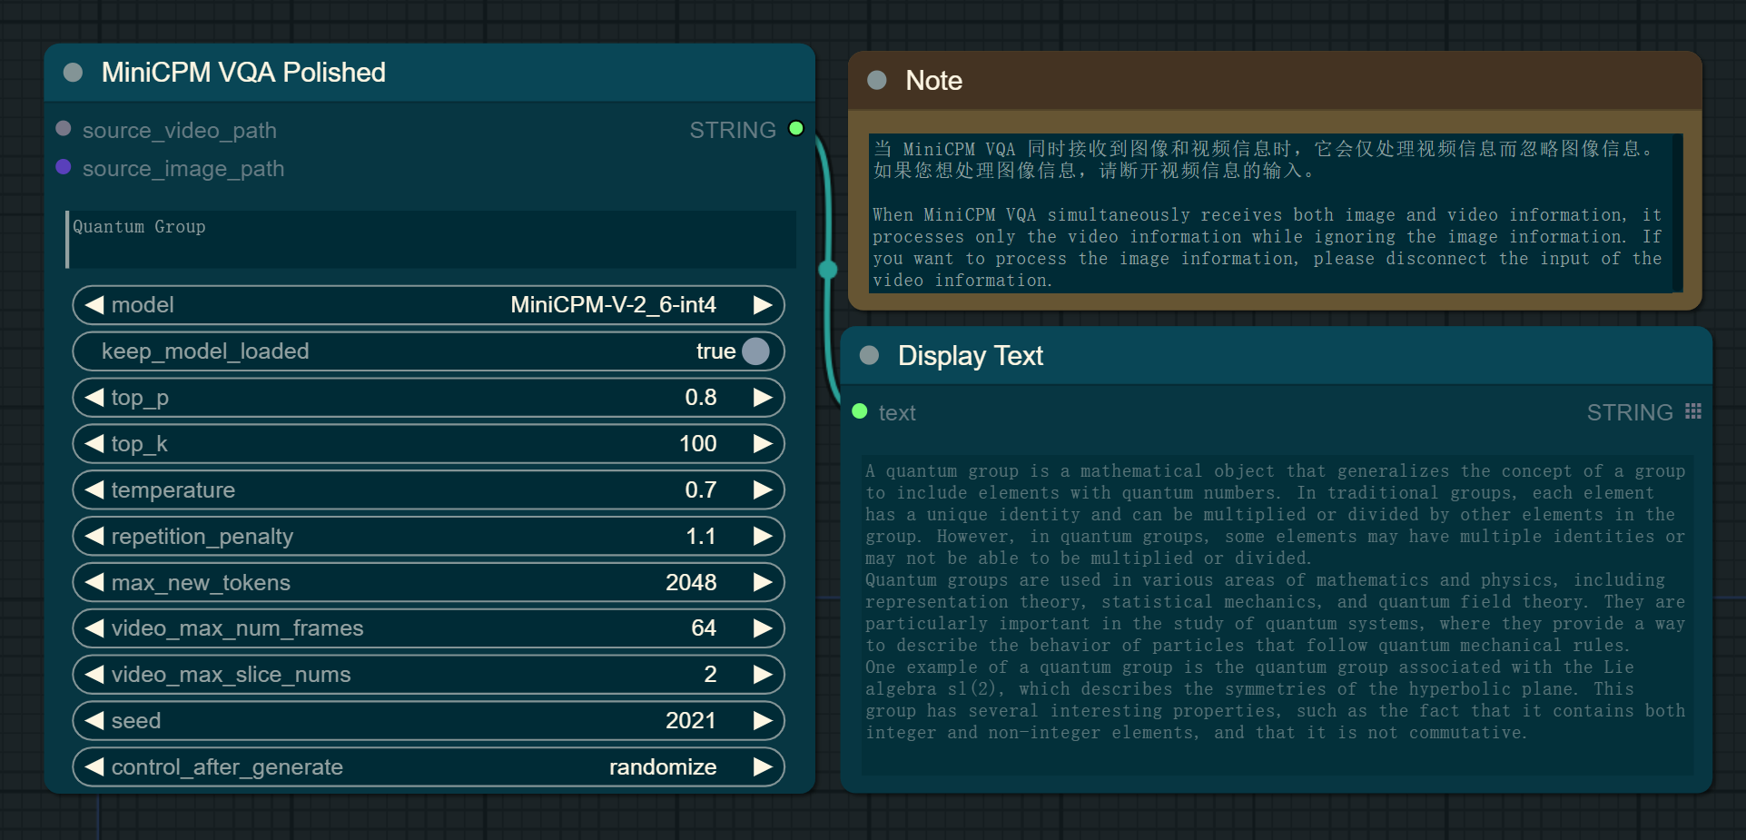The image size is (1746, 840).
Task: Collapse the MiniCPM VQA Polished node dot
Action: pos(74,73)
